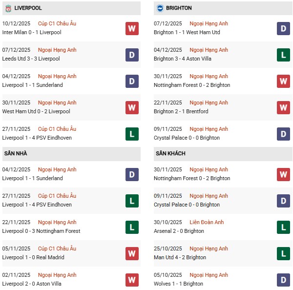
Task: Click L badge for Liverpool 0-3 Nottingham Forest
Action: [x=132, y=227]
